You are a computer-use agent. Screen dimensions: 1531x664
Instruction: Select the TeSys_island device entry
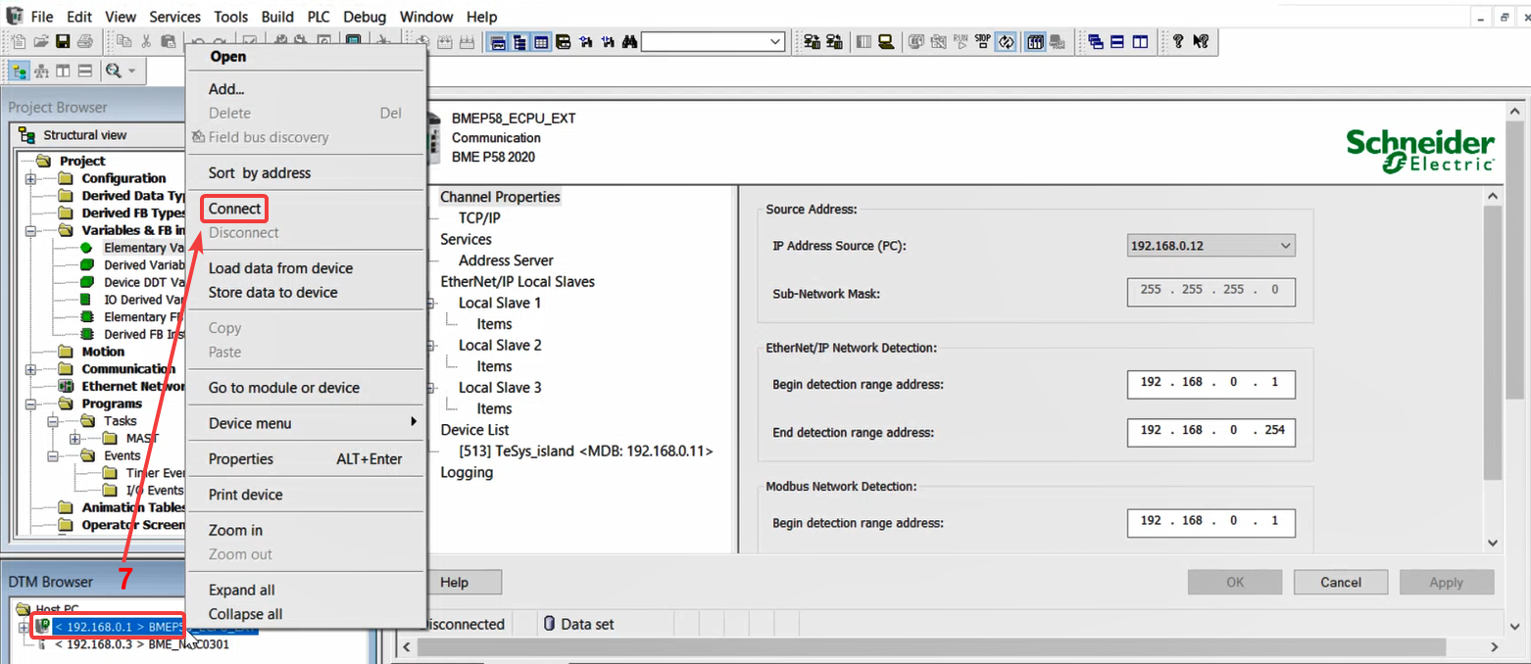tap(585, 451)
